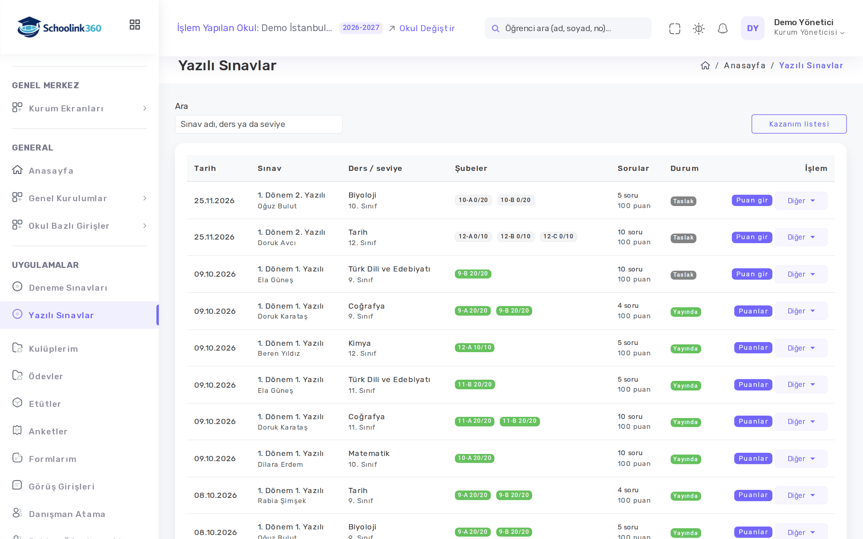Click the search magnifier icon
The height and width of the screenshot is (539, 863).
click(495, 28)
